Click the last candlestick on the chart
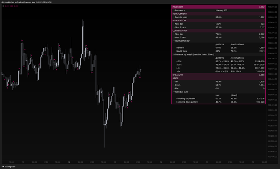Viewport: 280px width, 169px height. tap(141, 70)
